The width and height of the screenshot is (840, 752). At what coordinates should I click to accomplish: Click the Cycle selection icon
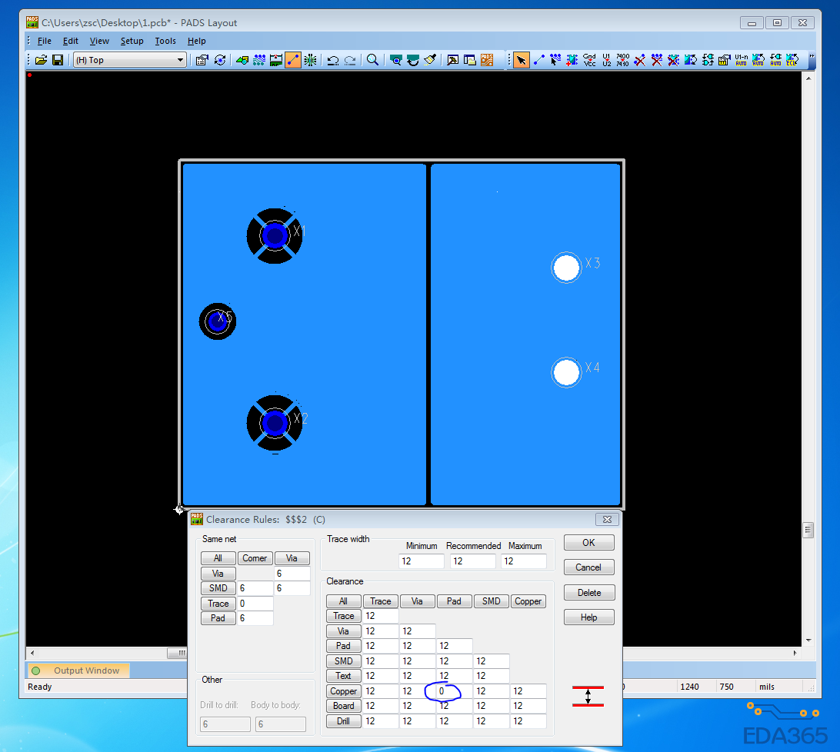[x=220, y=60]
